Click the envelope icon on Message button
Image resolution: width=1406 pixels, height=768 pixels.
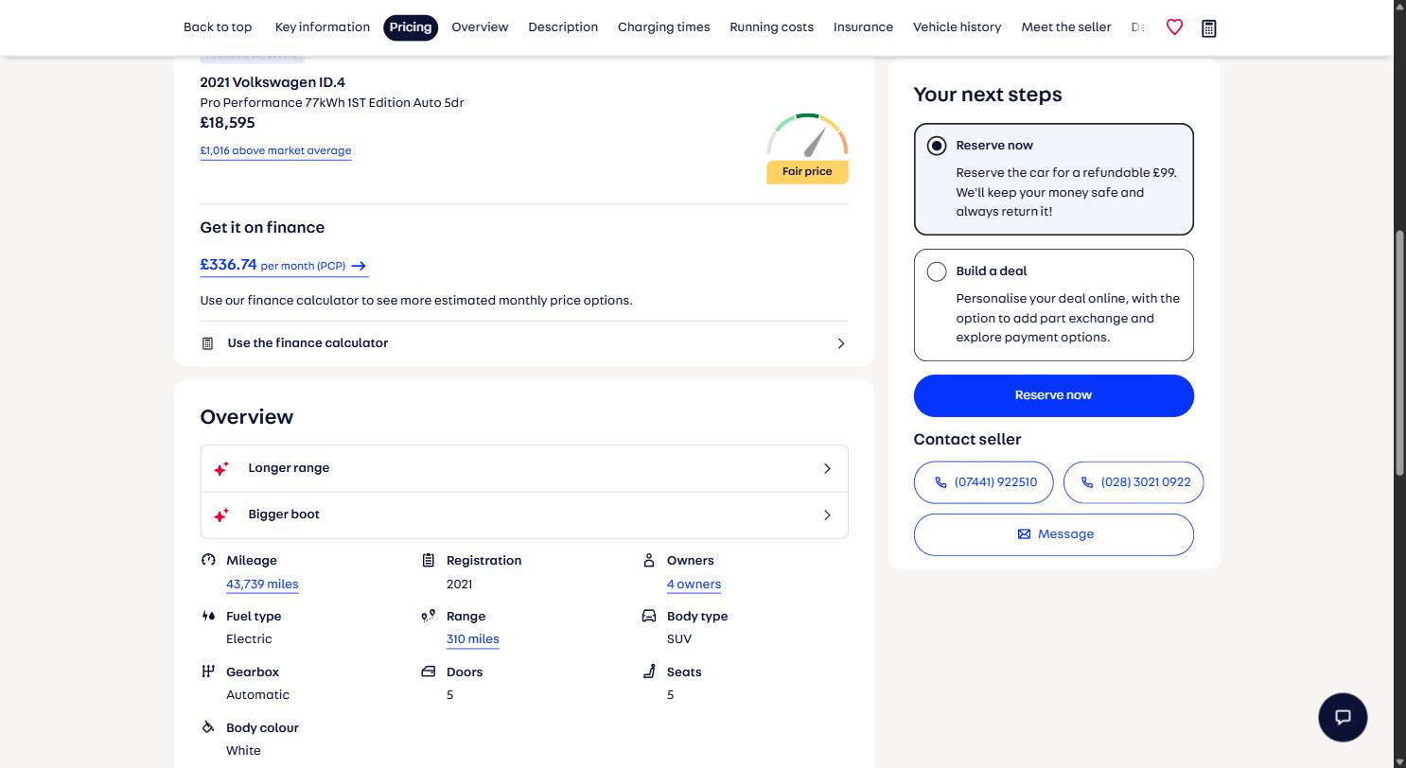pyautogui.click(x=1024, y=534)
